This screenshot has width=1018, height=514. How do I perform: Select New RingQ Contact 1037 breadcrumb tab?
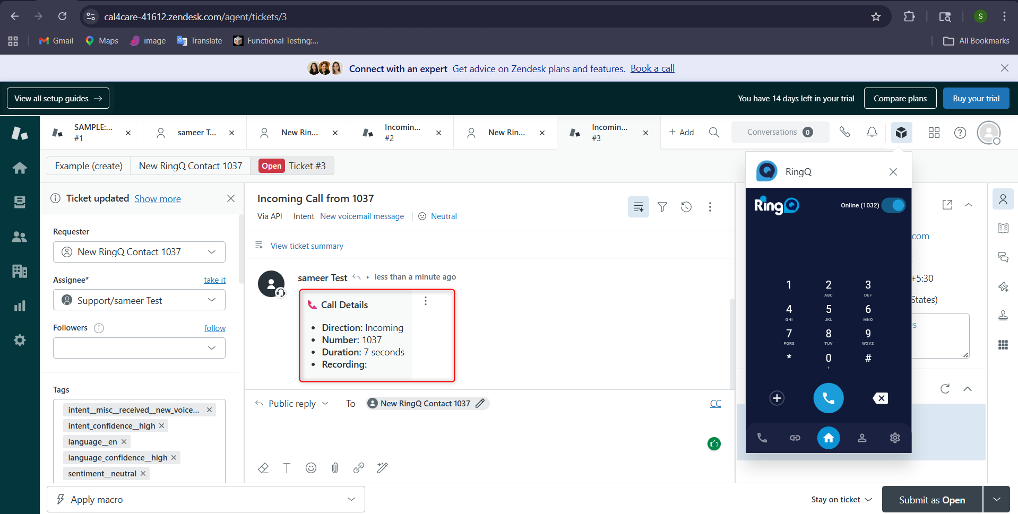[x=191, y=166]
